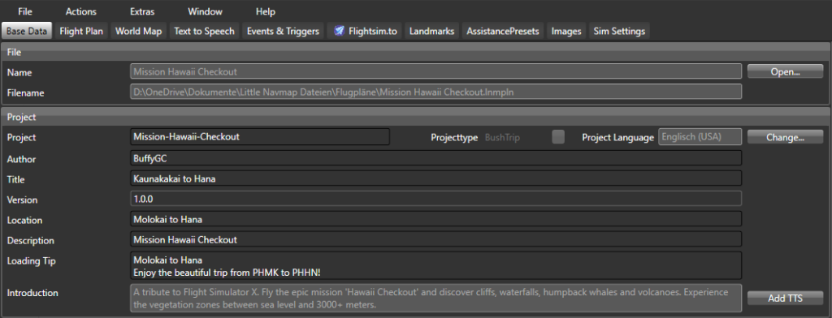The height and width of the screenshot is (318, 832).
Task: Click the Flightsim.to paper plane icon
Action: pyautogui.click(x=339, y=32)
